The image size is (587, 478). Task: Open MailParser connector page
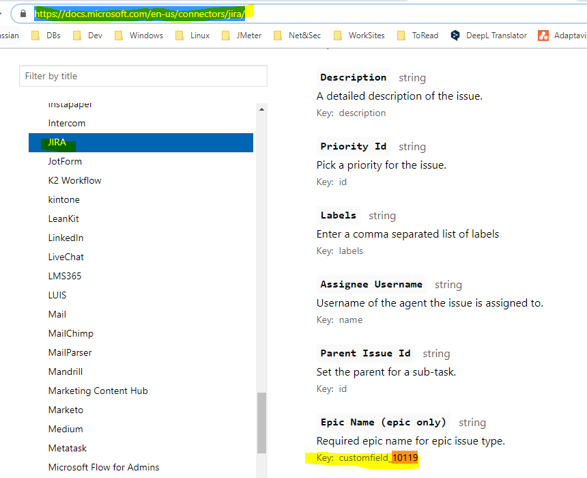point(70,352)
